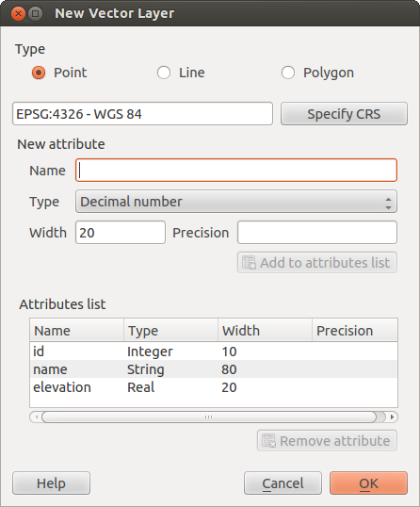Select the elevation row in attributes list

click(x=214, y=387)
